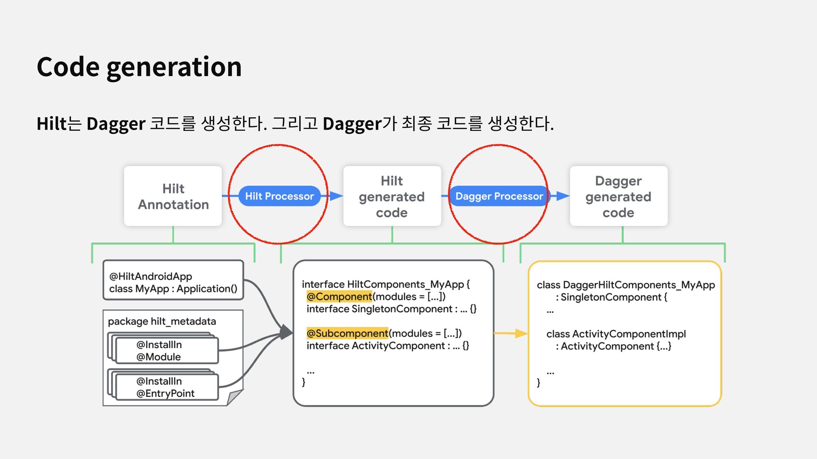
Task: Click the blue arrow after Dagger Processor
Action: click(562, 196)
